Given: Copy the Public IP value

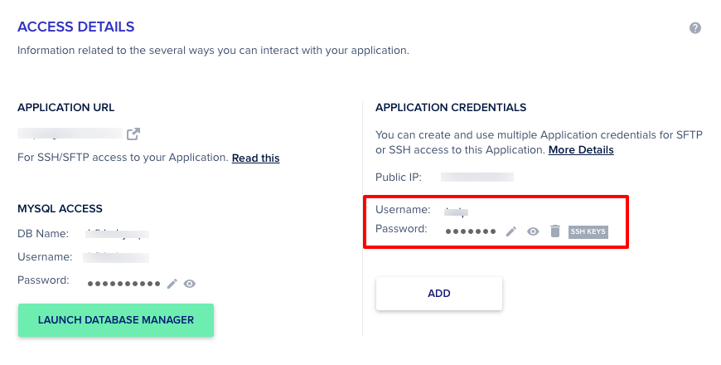Looking at the screenshot, I should tap(477, 177).
